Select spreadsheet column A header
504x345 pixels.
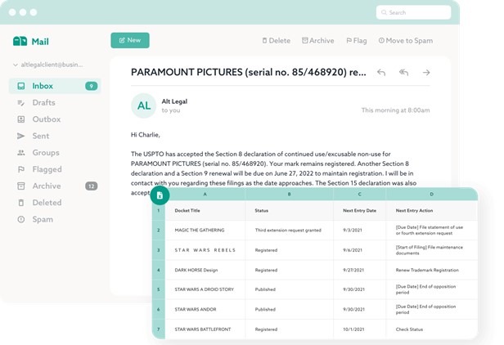click(x=205, y=194)
